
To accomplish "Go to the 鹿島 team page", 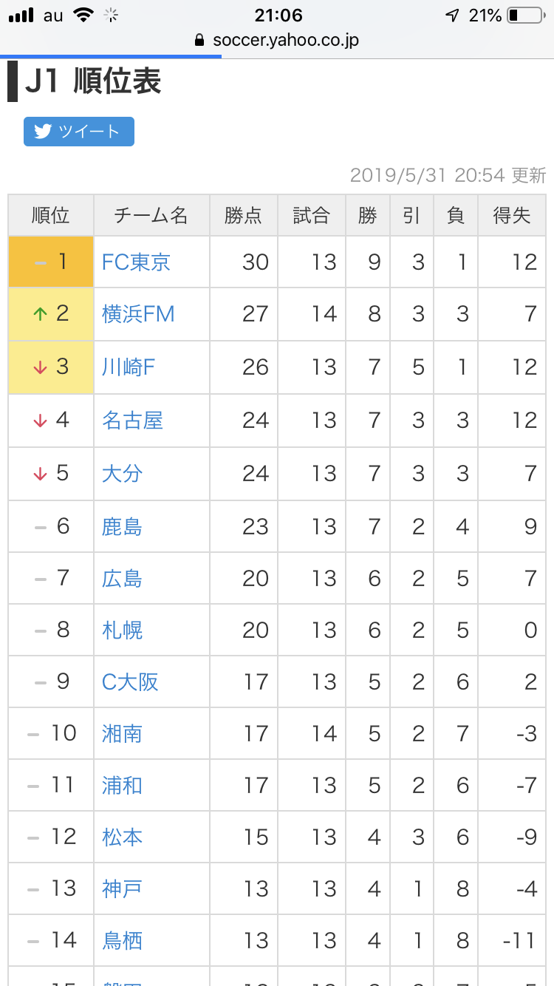I will (122, 526).
